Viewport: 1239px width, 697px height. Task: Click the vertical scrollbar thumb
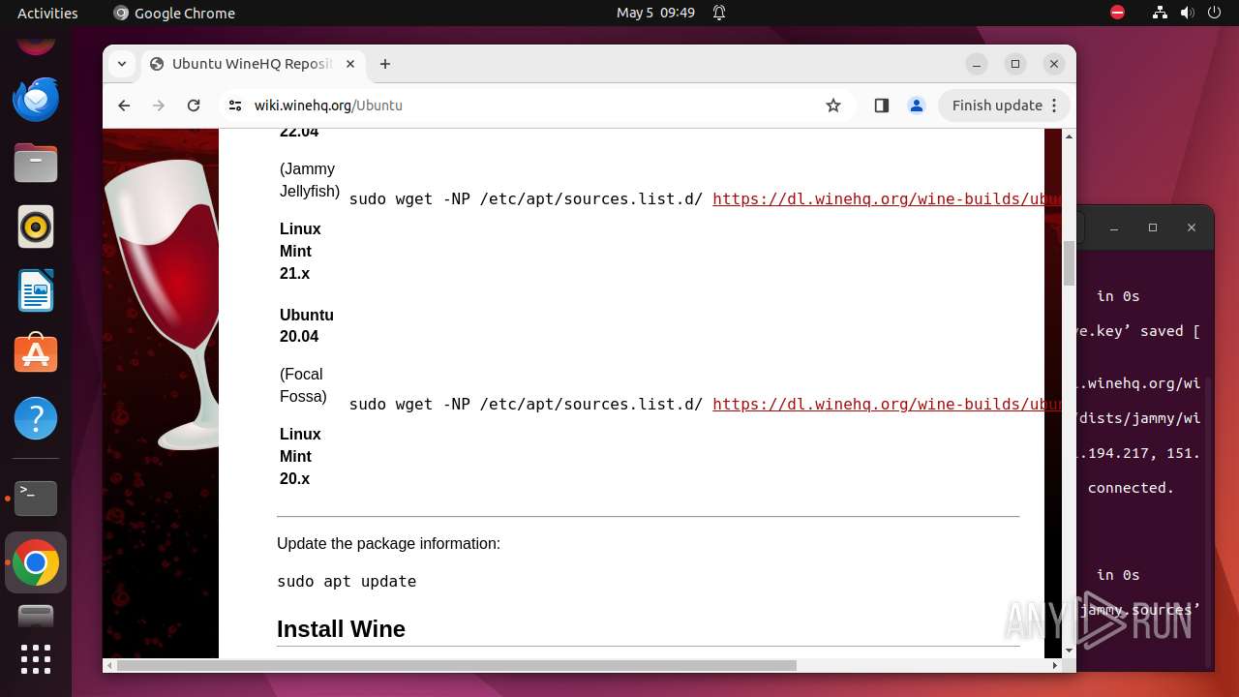(1069, 262)
